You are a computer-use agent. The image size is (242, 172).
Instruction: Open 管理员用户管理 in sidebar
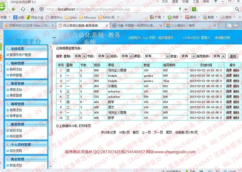click(20, 55)
